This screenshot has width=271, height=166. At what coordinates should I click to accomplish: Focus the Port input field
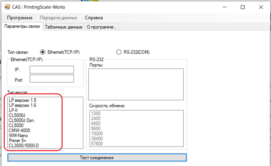[x=52, y=79]
